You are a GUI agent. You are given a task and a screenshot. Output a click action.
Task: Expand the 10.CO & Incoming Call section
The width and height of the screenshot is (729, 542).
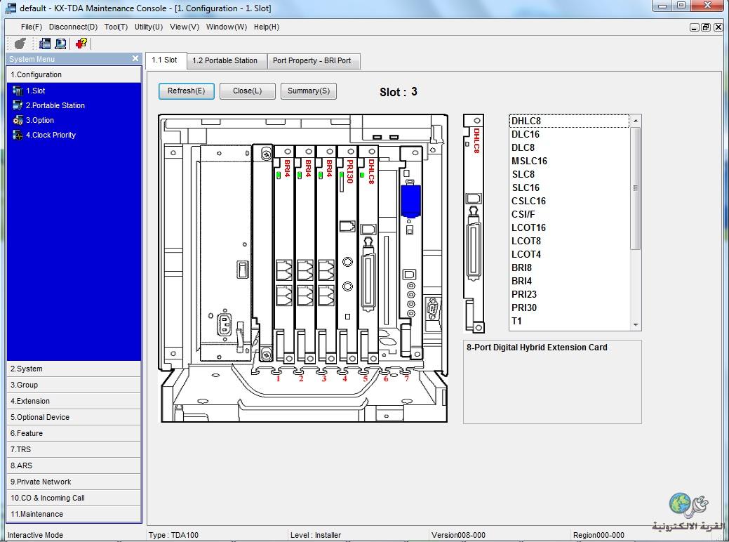point(74,498)
